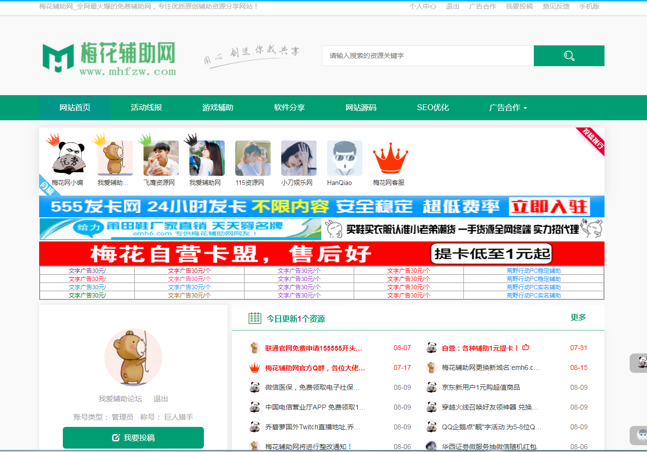Open 京东新用户1元购超值商品 post
The image size is (647, 452).
click(x=481, y=387)
